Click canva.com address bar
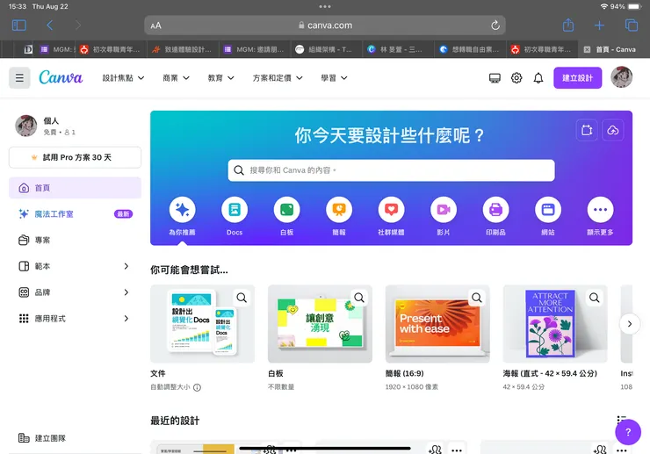The width and height of the screenshot is (650, 454). click(325, 25)
